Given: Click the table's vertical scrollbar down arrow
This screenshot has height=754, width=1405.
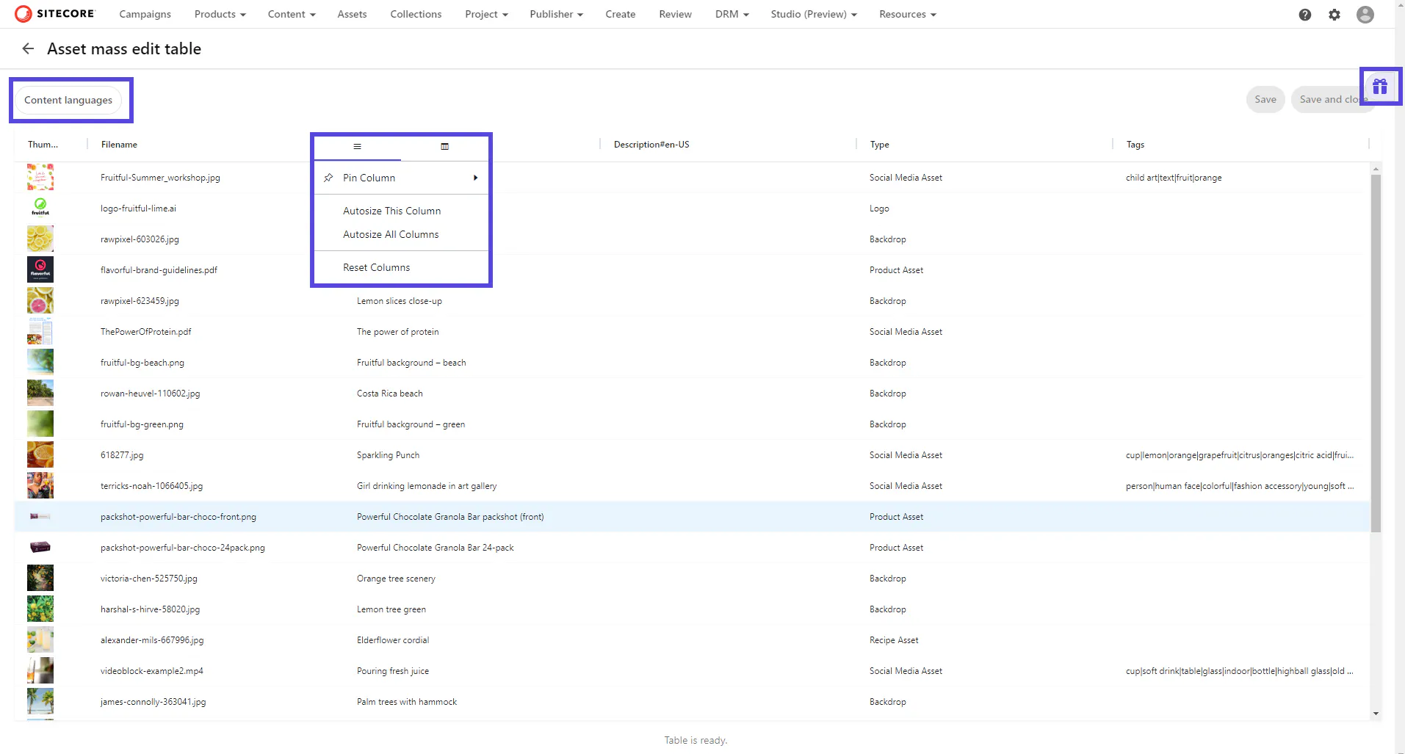Looking at the screenshot, I should [1376, 713].
